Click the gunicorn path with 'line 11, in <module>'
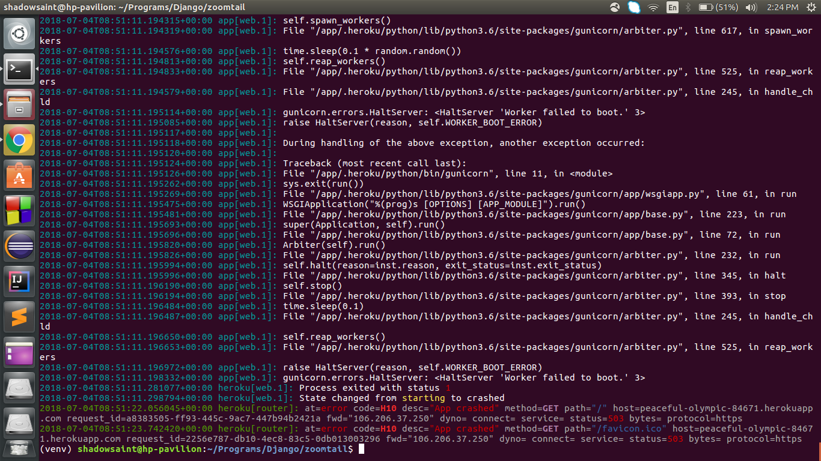 click(448, 173)
